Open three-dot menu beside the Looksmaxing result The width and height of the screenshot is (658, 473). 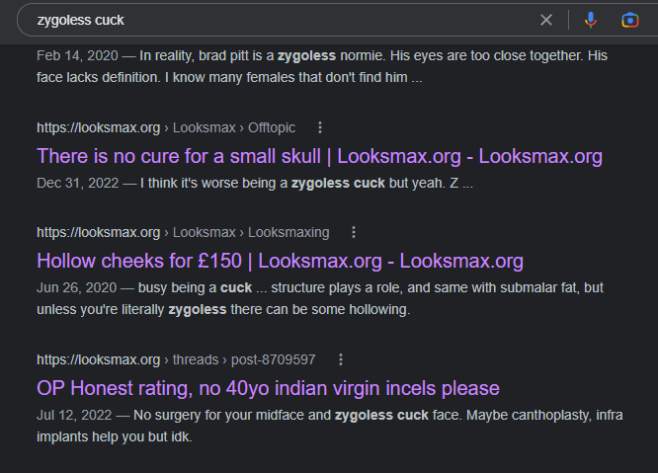[354, 232]
